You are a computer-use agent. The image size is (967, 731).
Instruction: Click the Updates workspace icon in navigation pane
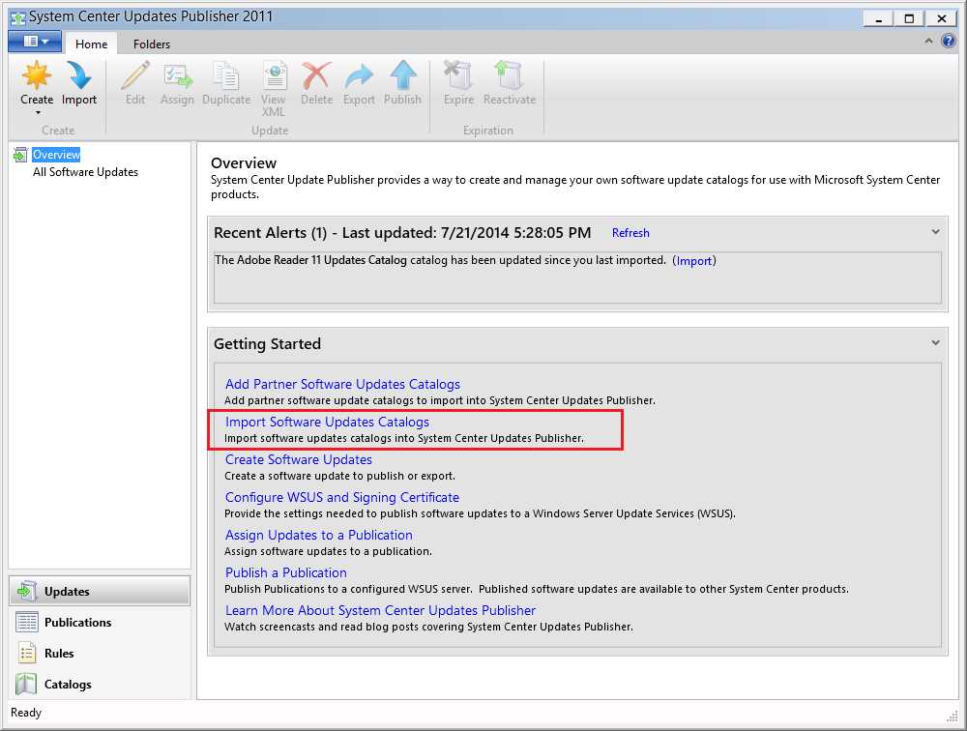pyautogui.click(x=26, y=591)
